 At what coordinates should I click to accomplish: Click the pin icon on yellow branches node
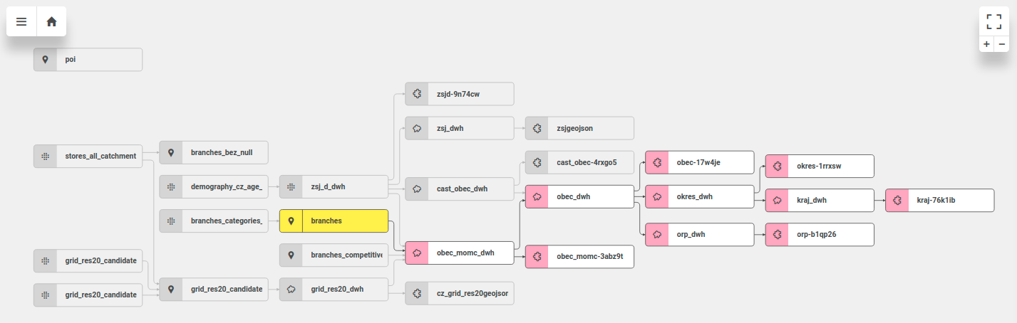pos(291,221)
